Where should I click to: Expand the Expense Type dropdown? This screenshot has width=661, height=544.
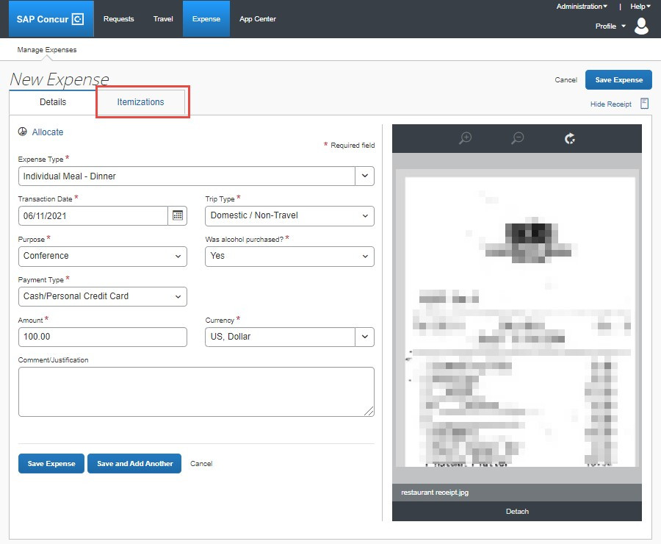pyautogui.click(x=364, y=176)
